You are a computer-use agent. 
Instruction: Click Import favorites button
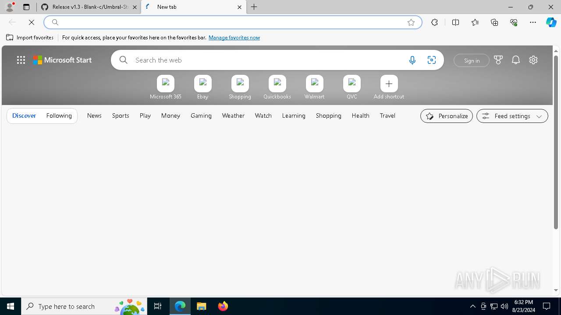click(30, 38)
